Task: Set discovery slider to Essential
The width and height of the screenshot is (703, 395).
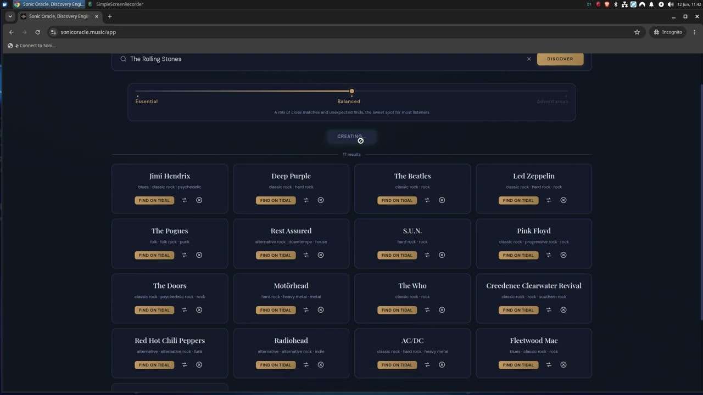Action: point(147,101)
